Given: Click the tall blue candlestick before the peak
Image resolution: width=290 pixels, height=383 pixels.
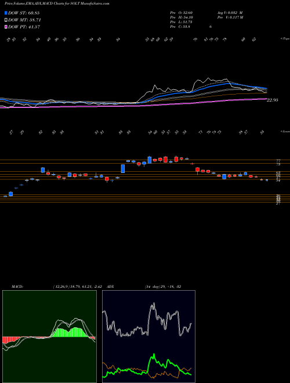Looking at the screenshot, I should coord(123,168).
